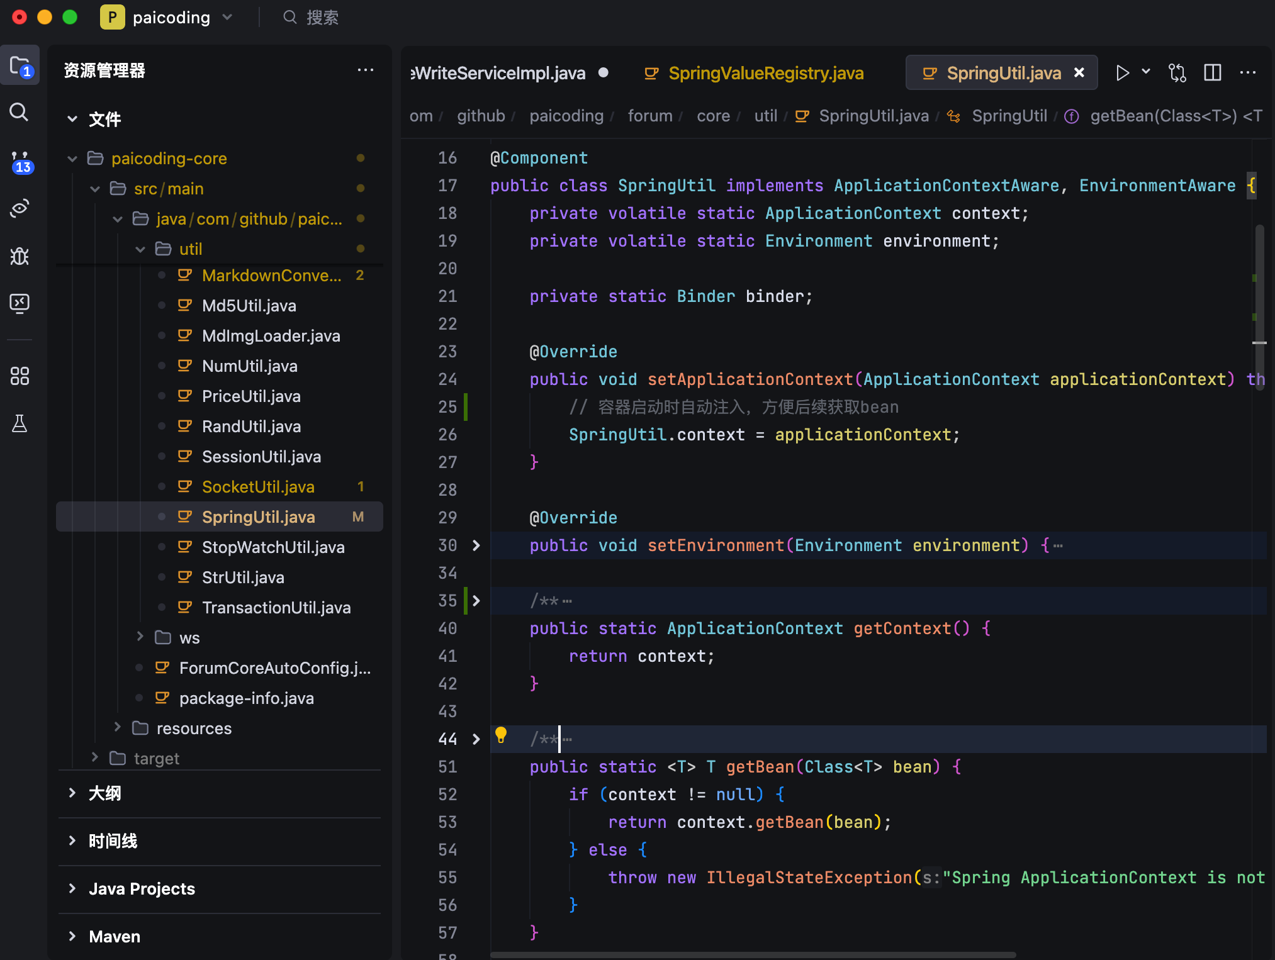1275x960 pixels.
Task: Open Source Control view with 13 badge
Action: coord(20,161)
